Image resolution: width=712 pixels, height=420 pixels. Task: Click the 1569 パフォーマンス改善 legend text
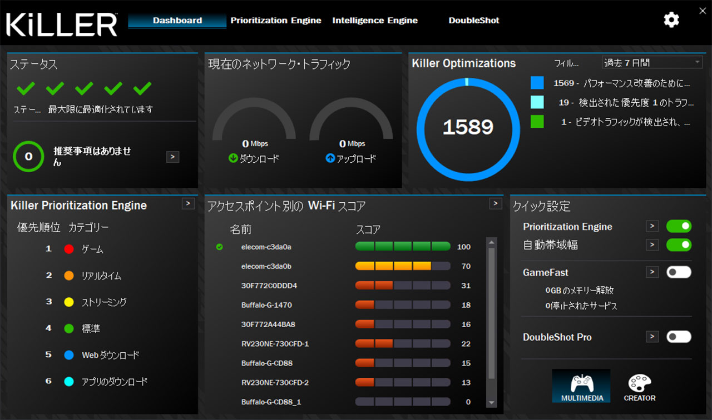point(622,83)
